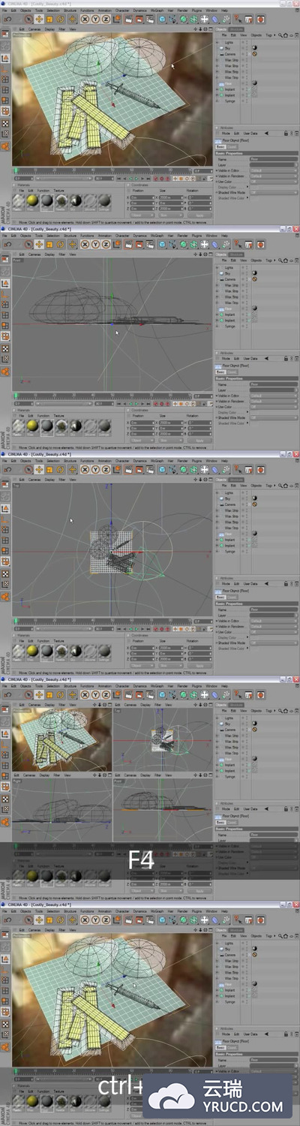The image size is (300, 1126).
Task: Open the Selection menu in the fifth screenshot
Action: tap(53, 911)
